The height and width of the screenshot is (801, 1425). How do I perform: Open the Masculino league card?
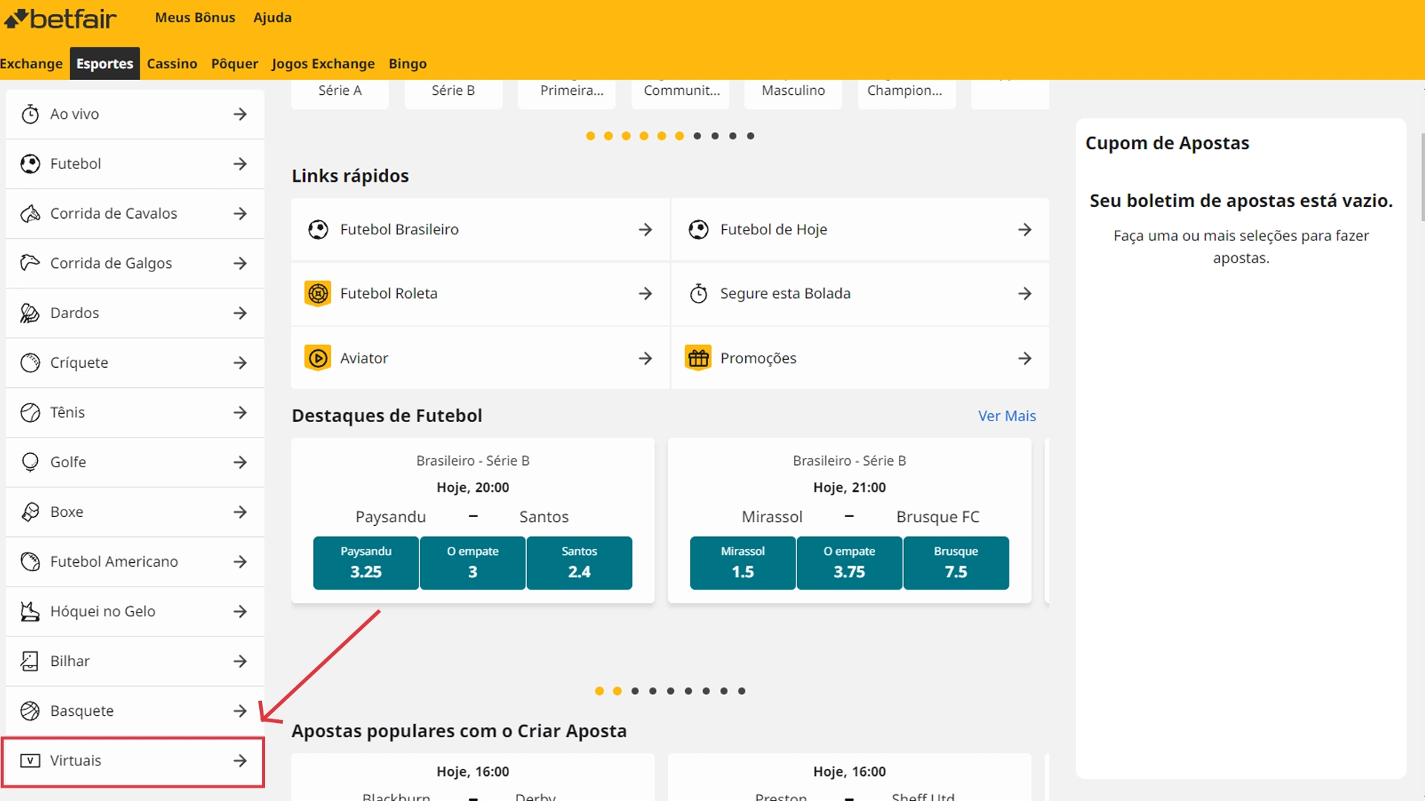793,94
